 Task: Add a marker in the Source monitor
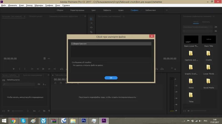(14, 69)
